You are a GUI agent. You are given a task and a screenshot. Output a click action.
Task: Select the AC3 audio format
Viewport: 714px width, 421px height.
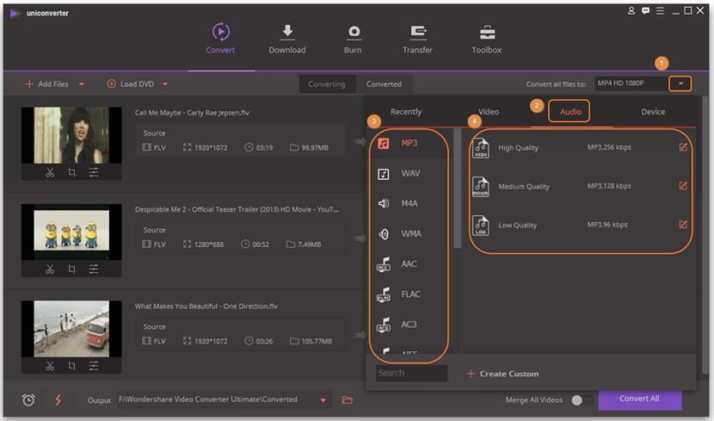click(x=409, y=325)
